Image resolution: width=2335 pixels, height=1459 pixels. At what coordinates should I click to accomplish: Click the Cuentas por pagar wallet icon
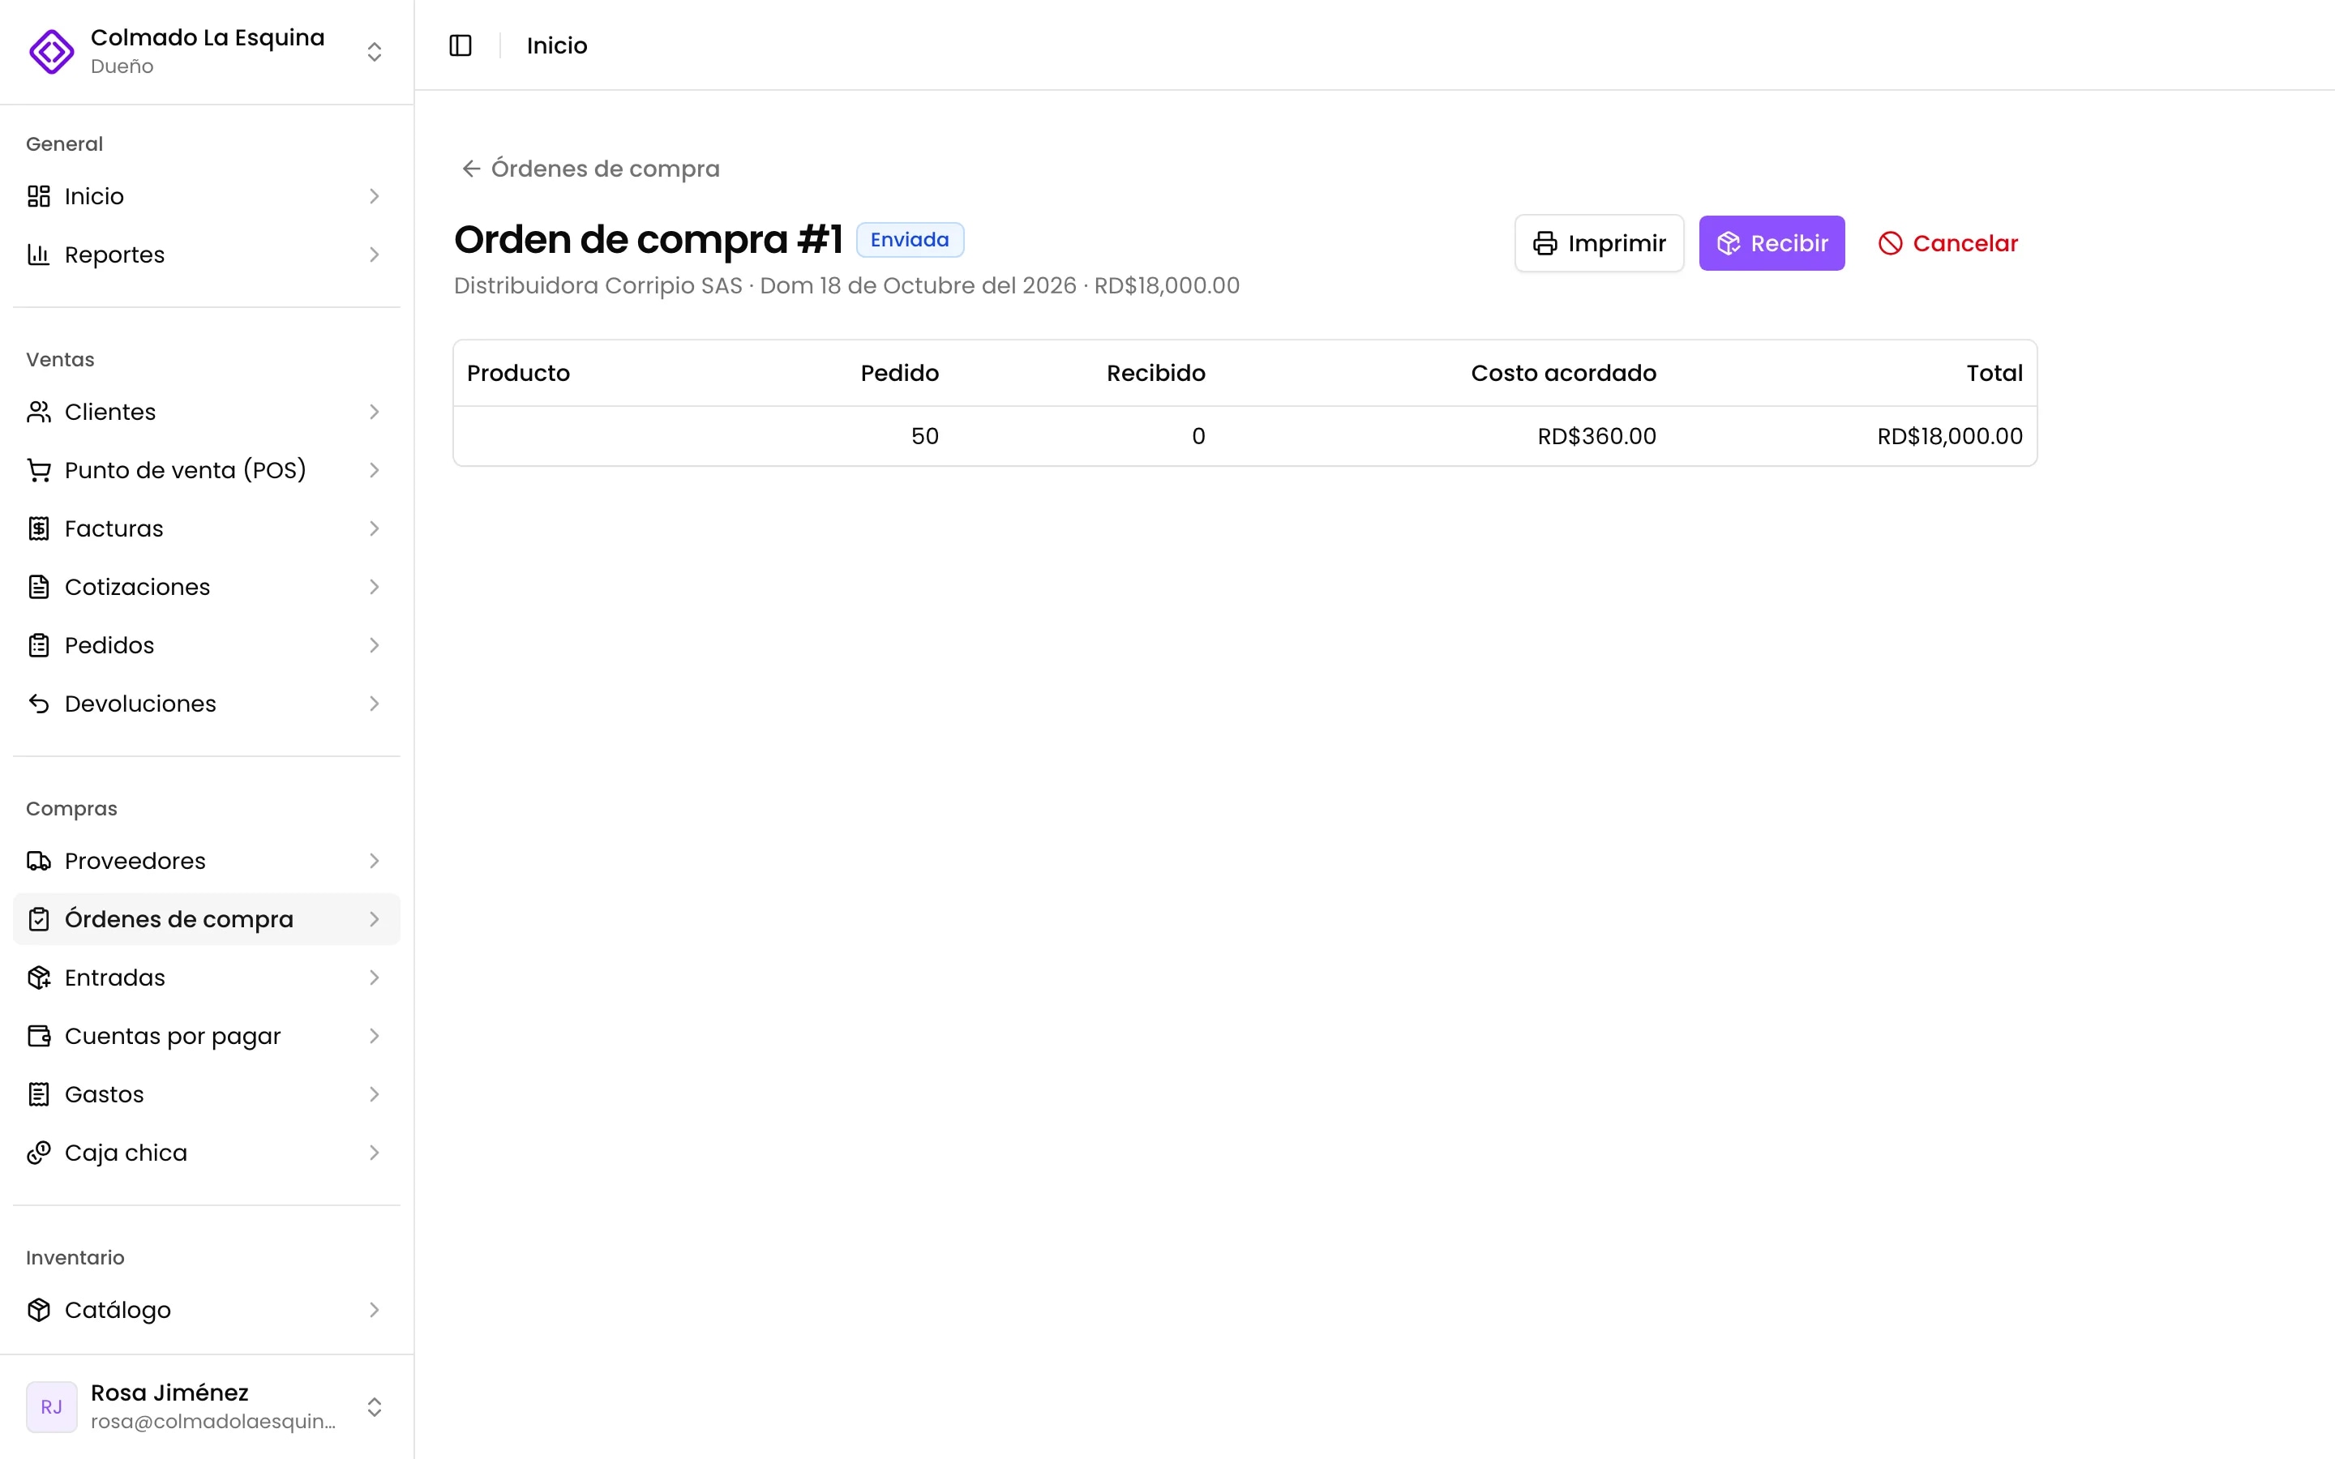[x=39, y=1037]
